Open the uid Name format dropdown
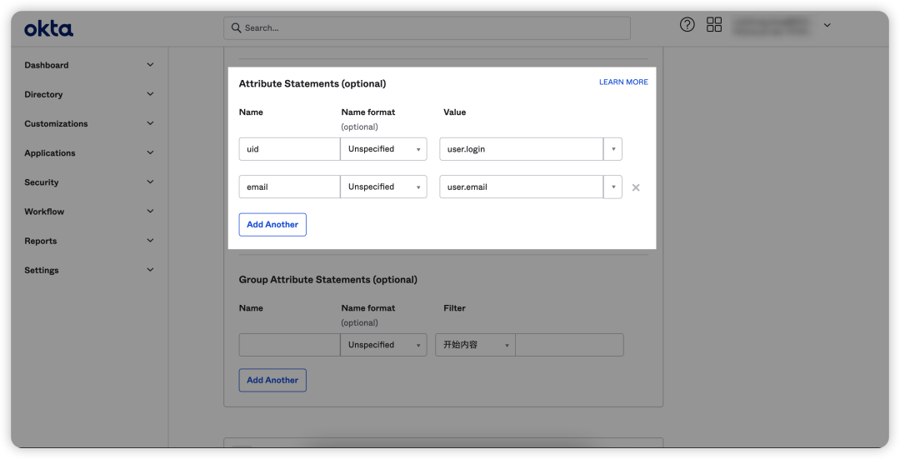This screenshot has width=900, height=459. tap(383, 149)
